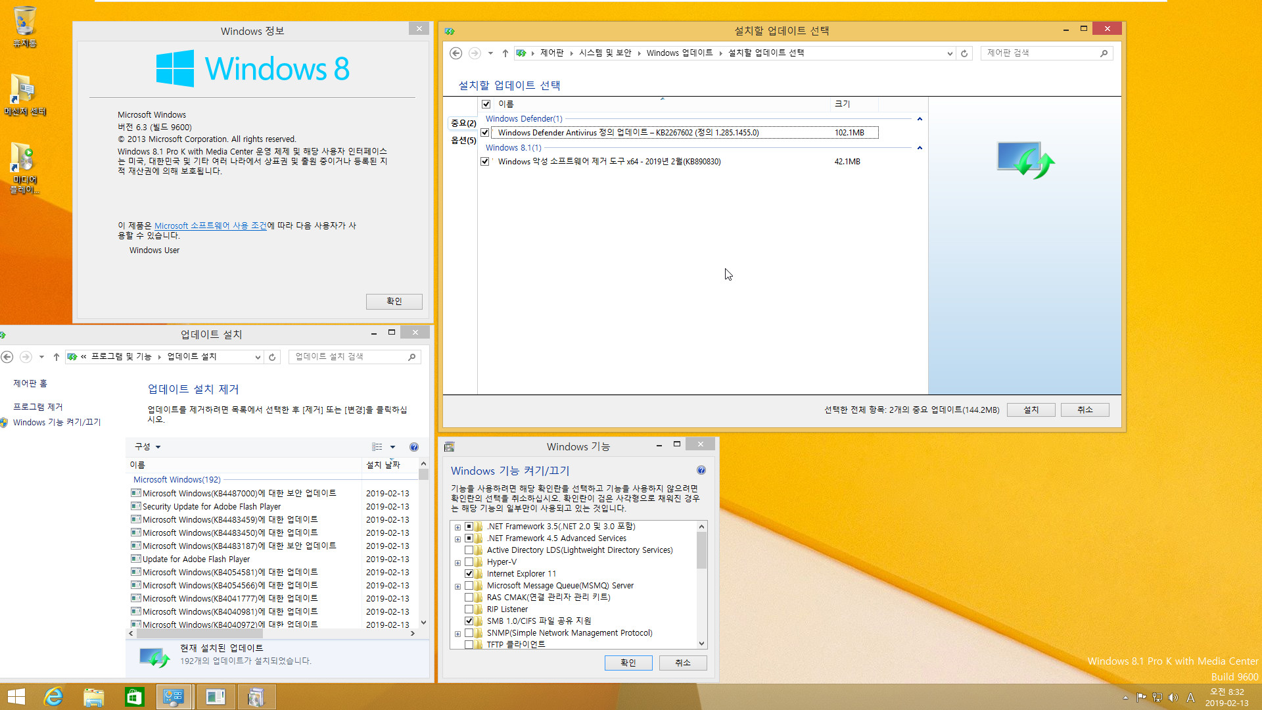Open the 구성 organize dropdown

[148, 447]
